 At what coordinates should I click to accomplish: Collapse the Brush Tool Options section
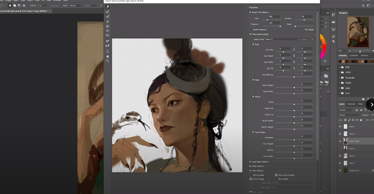pyautogui.click(x=250, y=12)
